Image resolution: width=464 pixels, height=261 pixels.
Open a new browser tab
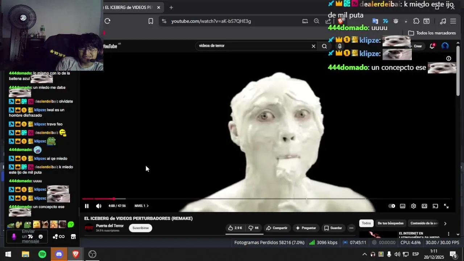tap(171, 7)
